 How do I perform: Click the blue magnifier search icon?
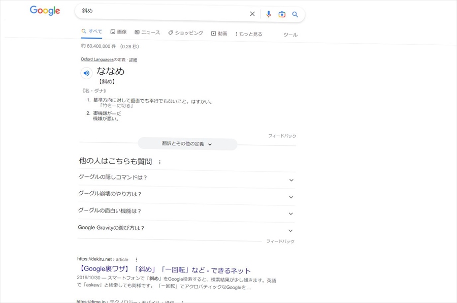(x=295, y=14)
